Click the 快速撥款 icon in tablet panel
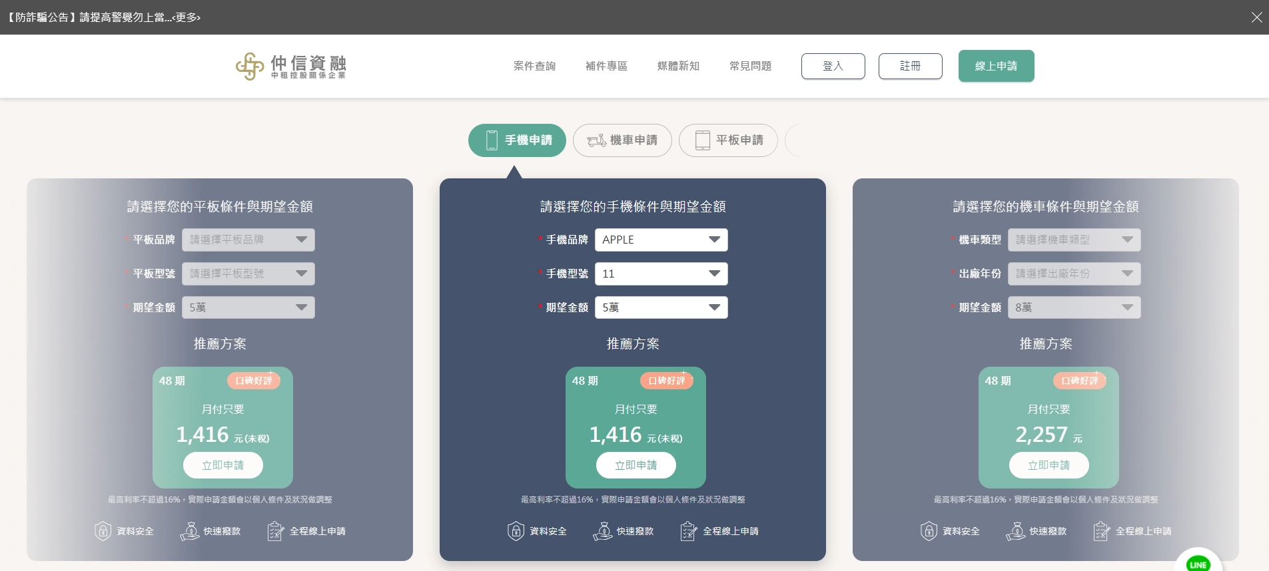 [x=190, y=531]
